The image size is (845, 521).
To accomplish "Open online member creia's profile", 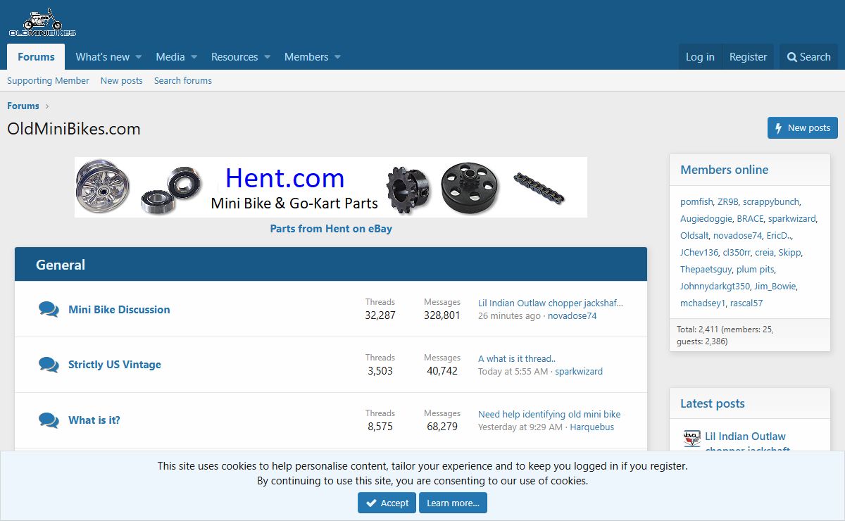I will [765, 253].
